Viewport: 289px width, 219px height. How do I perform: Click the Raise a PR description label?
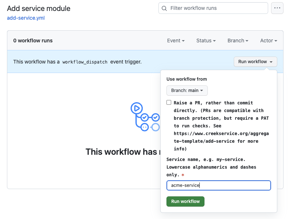click(x=221, y=126)
